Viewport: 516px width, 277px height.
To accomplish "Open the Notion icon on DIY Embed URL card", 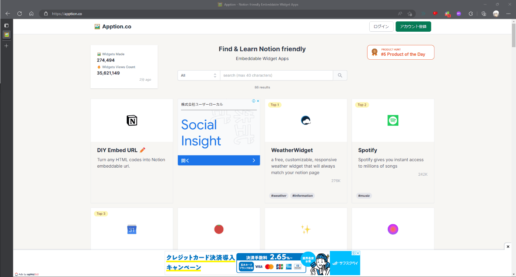I will [132, 120].
